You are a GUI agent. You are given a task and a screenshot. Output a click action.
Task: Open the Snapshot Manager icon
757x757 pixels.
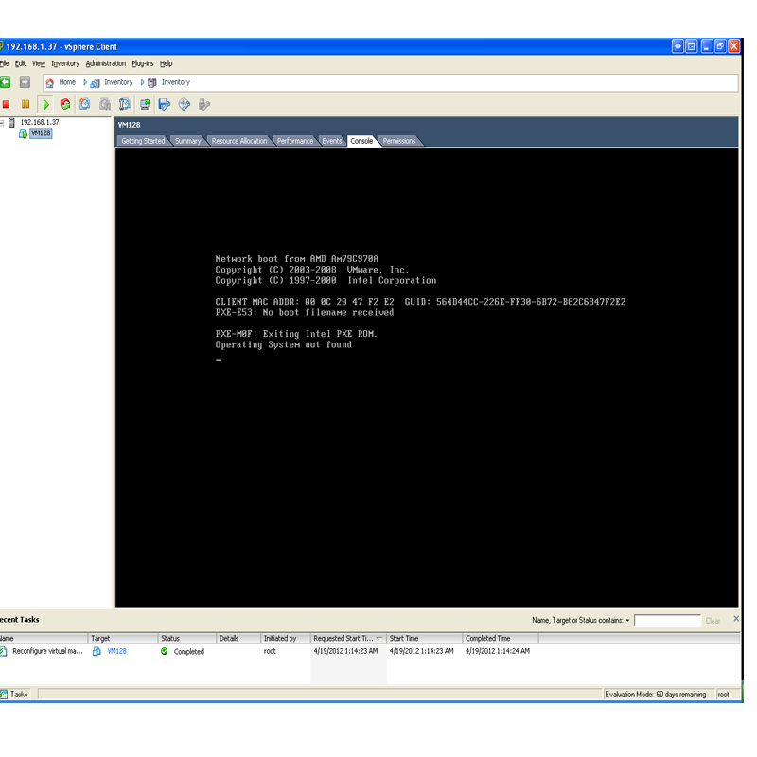[123, 105]
